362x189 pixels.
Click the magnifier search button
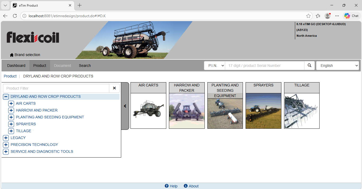tap(309, 66)
